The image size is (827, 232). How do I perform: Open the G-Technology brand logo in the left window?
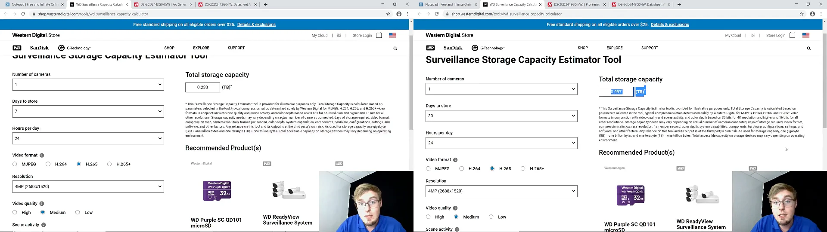tap(75, 48)
